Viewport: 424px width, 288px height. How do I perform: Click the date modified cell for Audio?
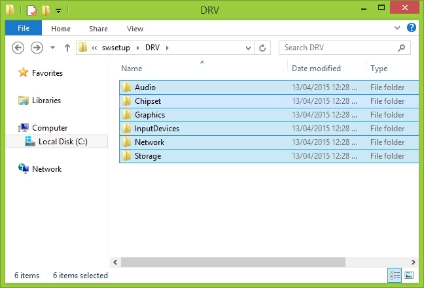[x=325, y=88]
